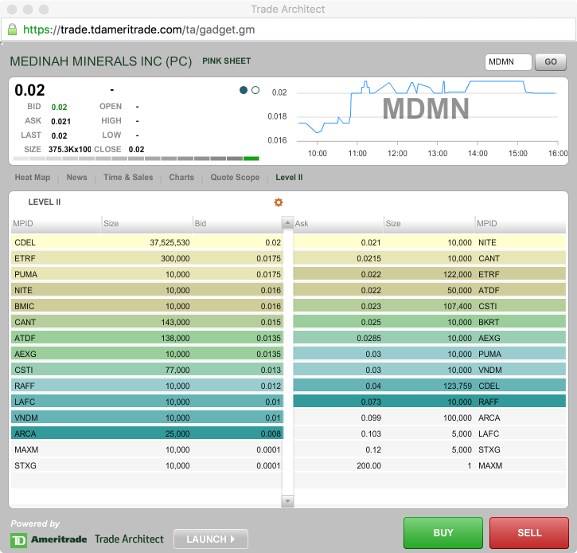Click the GO button
This screenshot has height=553, width=577.
pyautogui.click(x=550, y=62)
